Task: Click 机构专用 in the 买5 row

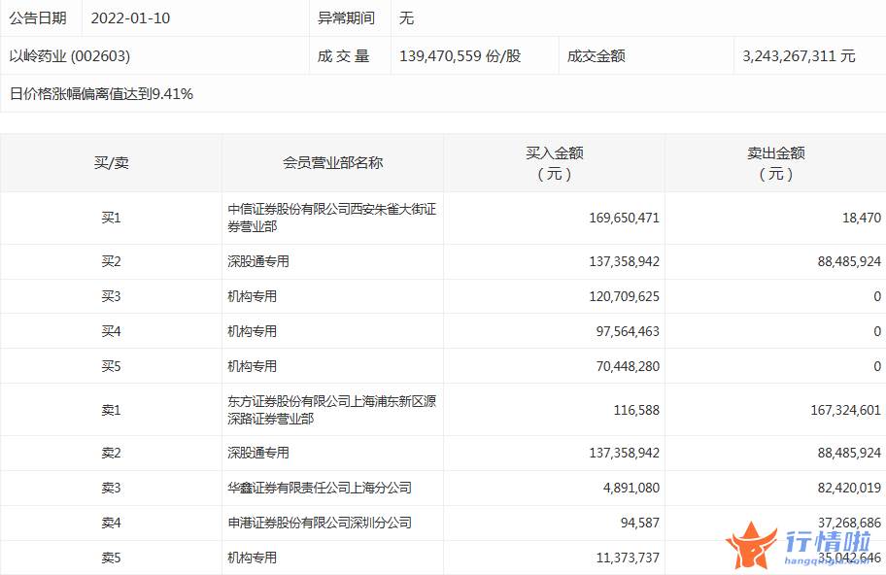Action: (252, 366)
